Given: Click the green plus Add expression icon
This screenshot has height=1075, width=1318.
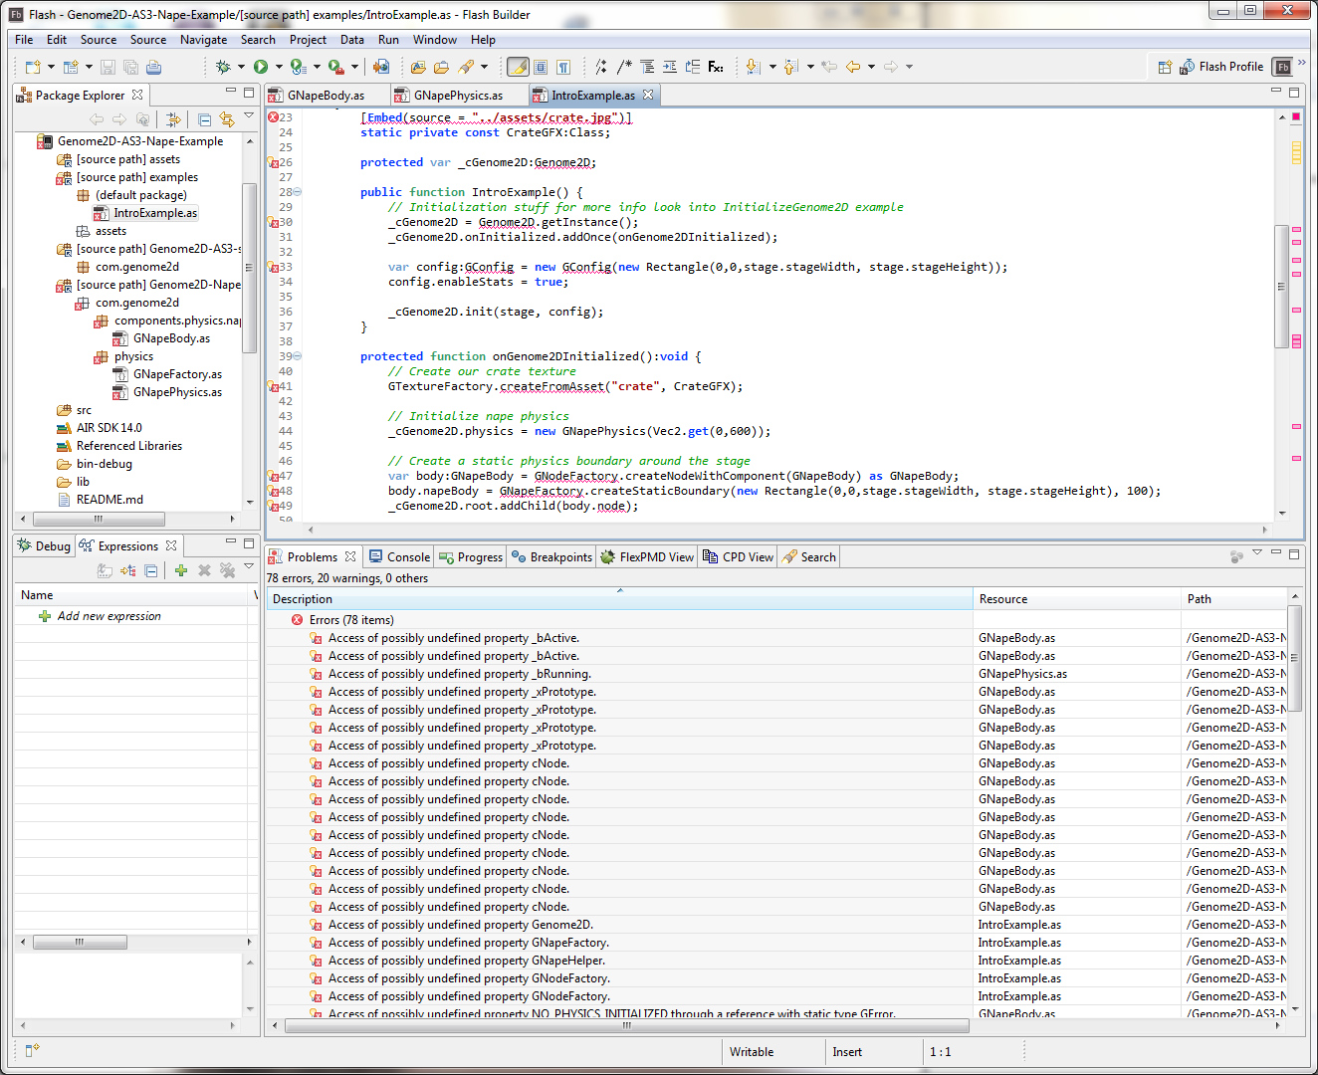Looking at the screenshot, I should coord(180,570).
